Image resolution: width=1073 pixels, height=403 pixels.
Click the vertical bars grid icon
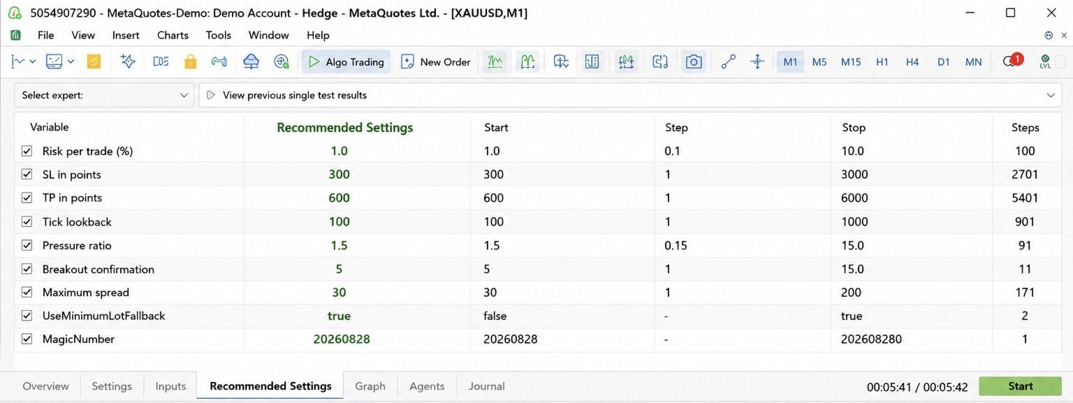point(592,61)
